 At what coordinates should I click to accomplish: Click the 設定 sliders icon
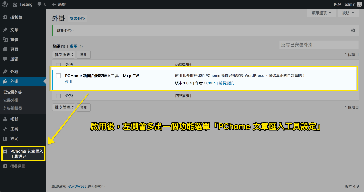5,139
